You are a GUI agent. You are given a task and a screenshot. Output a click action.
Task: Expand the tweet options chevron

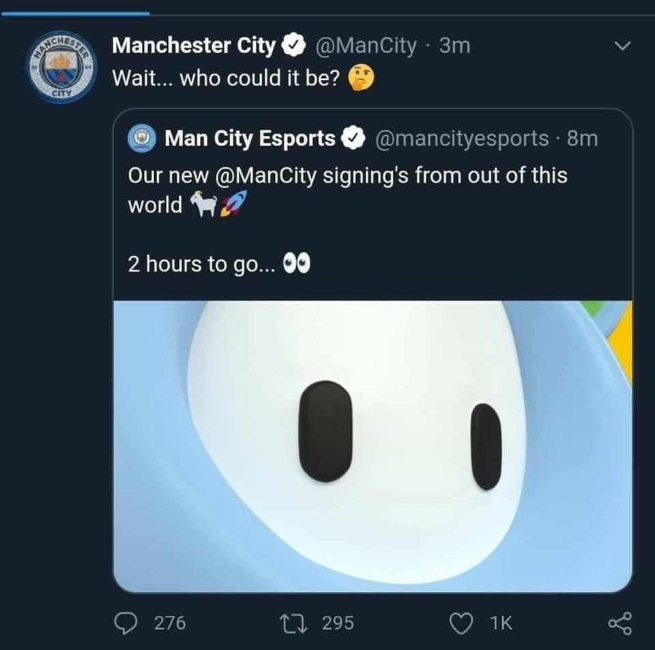tap(622, 46)
